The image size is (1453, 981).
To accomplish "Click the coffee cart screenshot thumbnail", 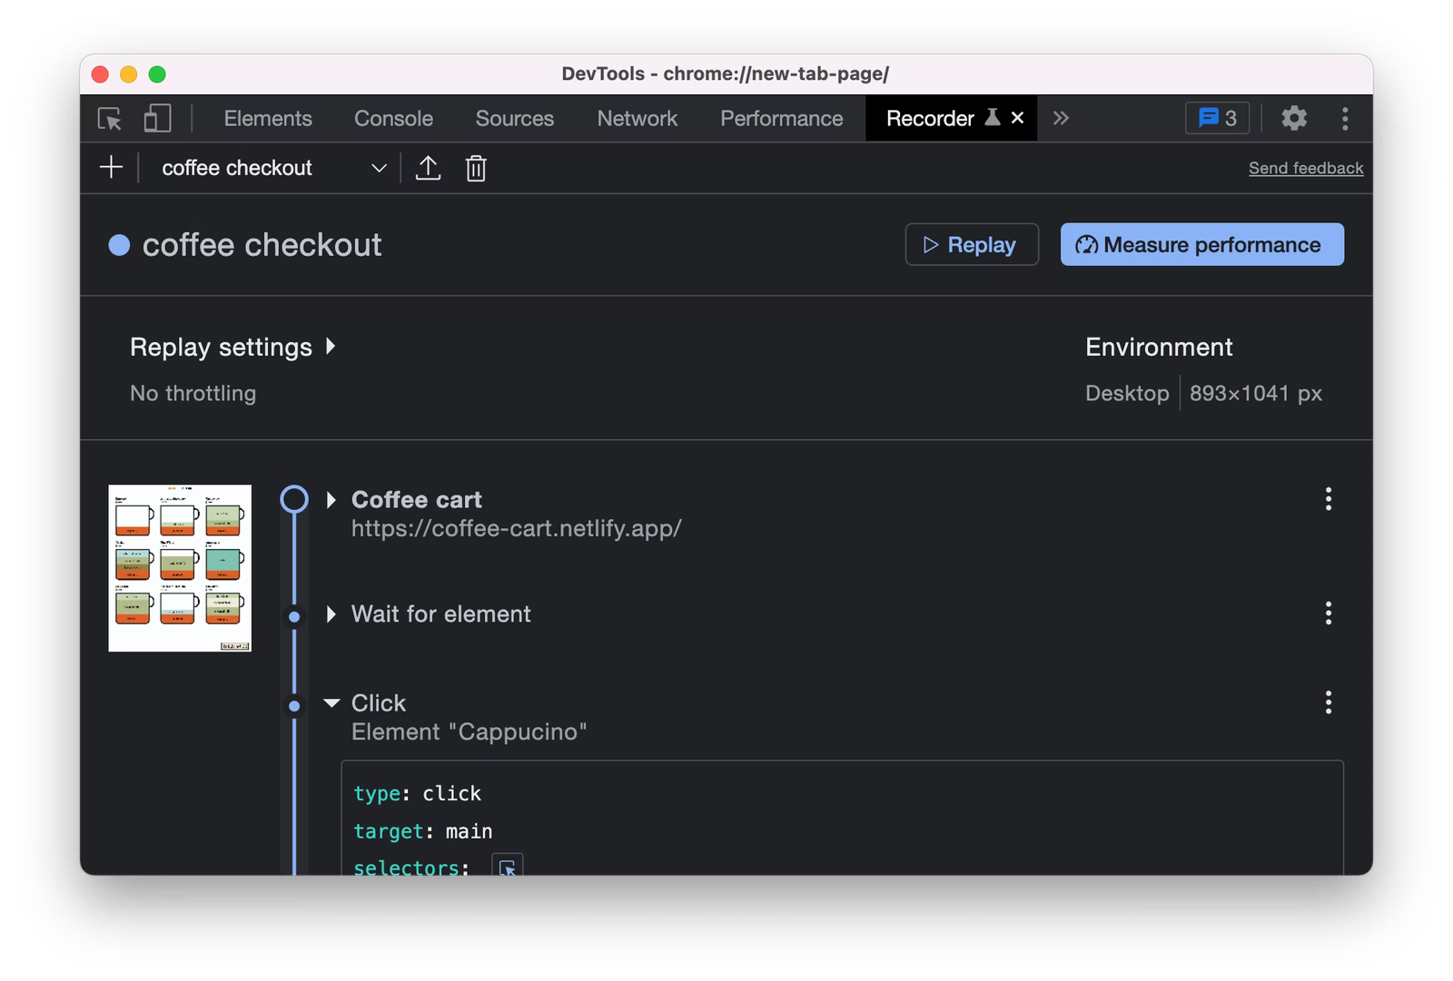I will click(180, 568).
